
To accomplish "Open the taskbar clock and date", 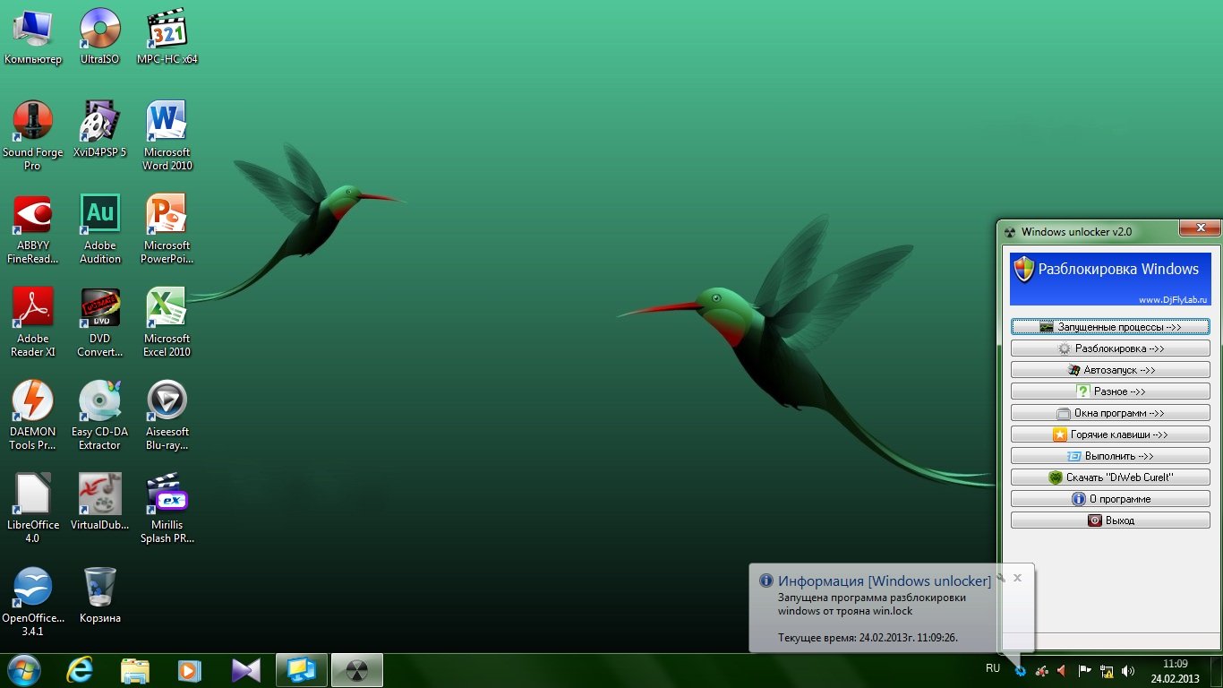I will [x=1175, y=671].
